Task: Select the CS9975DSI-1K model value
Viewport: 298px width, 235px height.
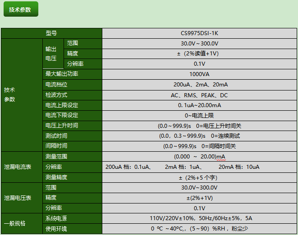Action: point(199,33)
